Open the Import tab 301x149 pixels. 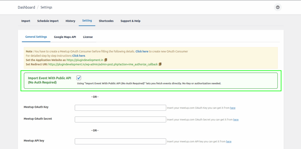(26, 21)
